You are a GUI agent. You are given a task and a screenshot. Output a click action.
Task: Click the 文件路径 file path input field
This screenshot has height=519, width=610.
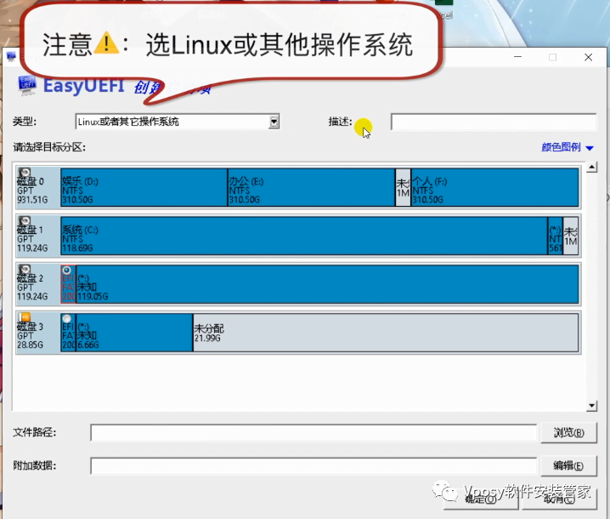pyautogui.click(x=313, y=433)
